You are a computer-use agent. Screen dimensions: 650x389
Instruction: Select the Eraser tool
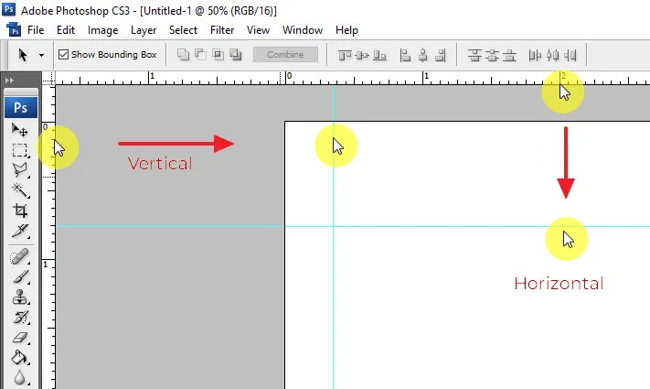[x=19, y=338]
